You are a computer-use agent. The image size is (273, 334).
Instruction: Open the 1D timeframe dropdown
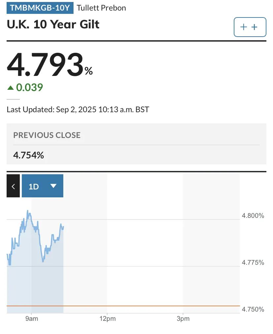click(42, 186)
